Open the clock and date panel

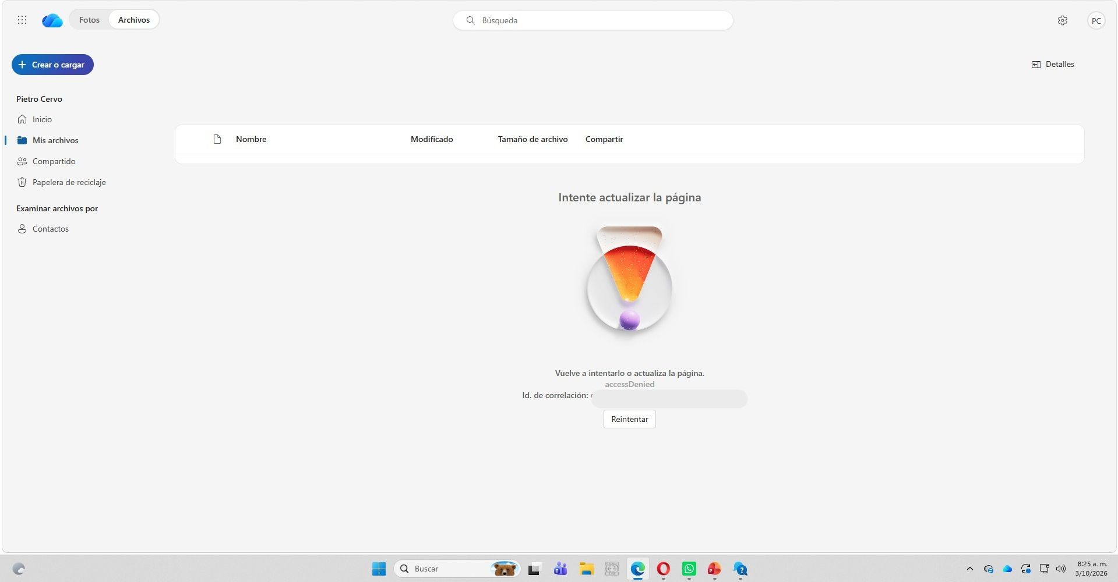1092,569
